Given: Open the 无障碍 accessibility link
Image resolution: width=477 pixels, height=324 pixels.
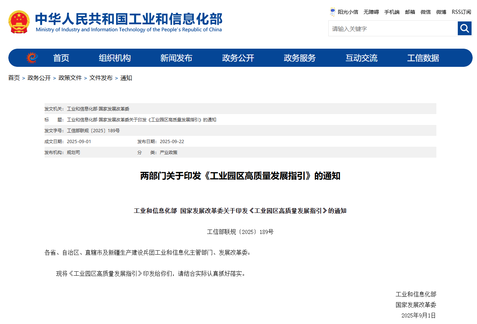Looking at the screenshot, I should coord(371,12).
